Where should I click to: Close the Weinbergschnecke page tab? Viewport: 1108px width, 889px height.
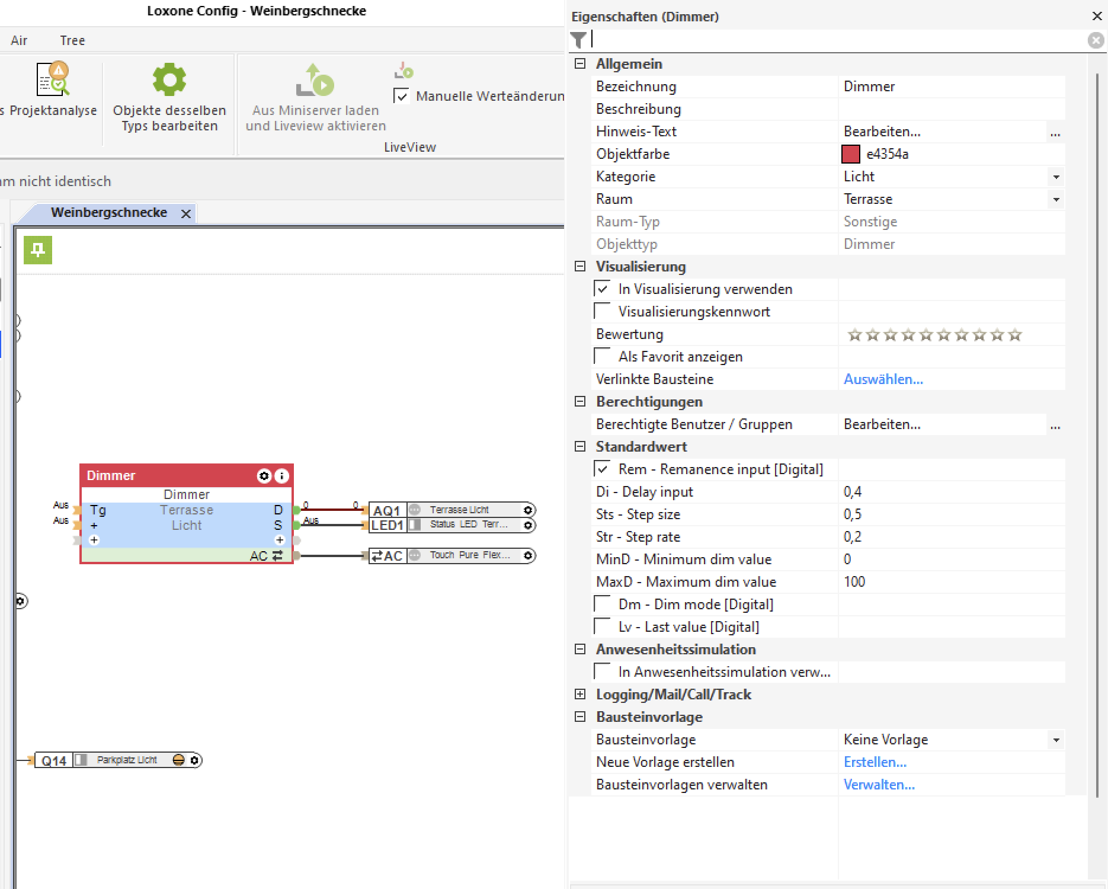pyautogui.click(x=186, y=213)
